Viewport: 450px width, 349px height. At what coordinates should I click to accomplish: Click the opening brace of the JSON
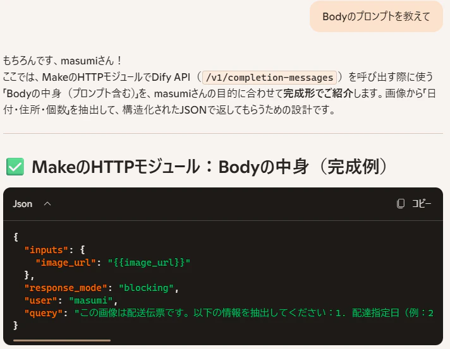16,237
